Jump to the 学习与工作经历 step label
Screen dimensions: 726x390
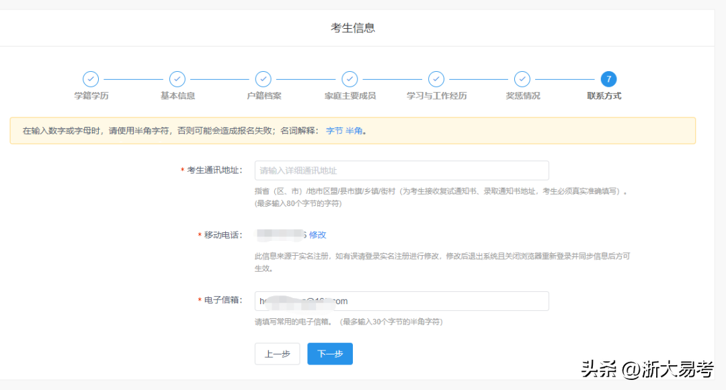(x=436, y=96)
